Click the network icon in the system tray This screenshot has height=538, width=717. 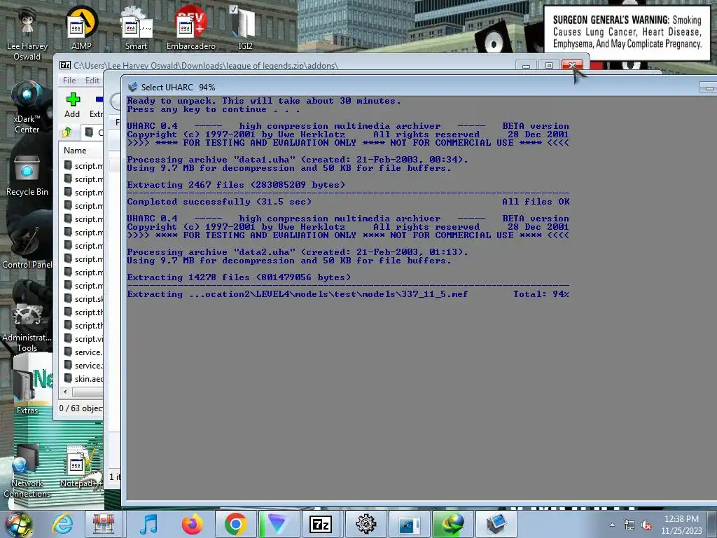[629, 525]
